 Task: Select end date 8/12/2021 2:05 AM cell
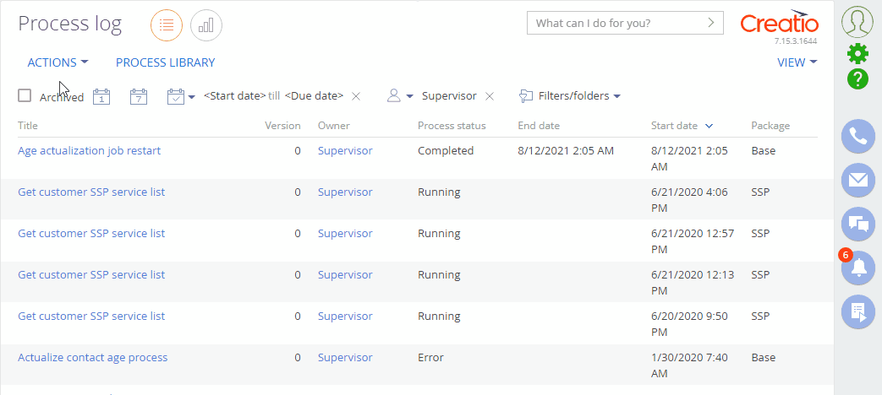(566, 151)
